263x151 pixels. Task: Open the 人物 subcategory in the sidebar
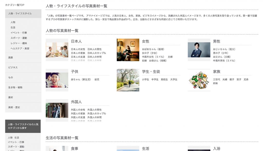13,22
